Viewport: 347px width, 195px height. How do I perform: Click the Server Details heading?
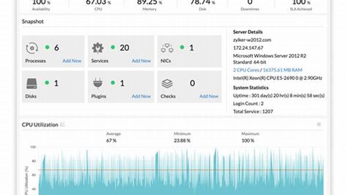(x=248, y=32)
